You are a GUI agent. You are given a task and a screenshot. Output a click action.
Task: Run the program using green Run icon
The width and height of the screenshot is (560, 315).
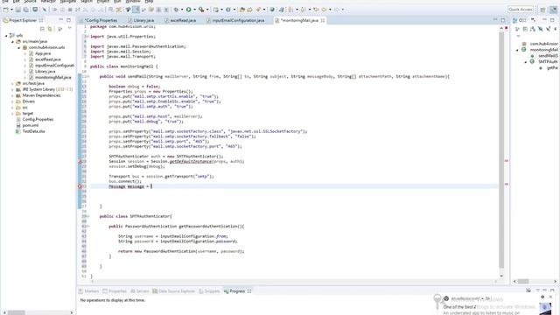[189, 10]
